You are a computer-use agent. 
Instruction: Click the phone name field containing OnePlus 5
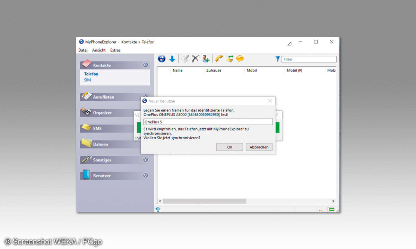pyautogui.click(x=208, y=122)
